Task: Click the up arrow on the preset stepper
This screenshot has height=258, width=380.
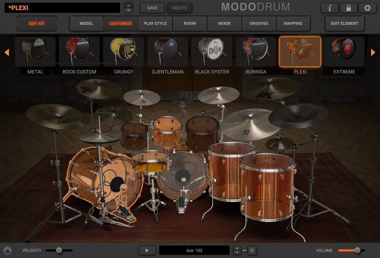Action: tap(128, 5)
